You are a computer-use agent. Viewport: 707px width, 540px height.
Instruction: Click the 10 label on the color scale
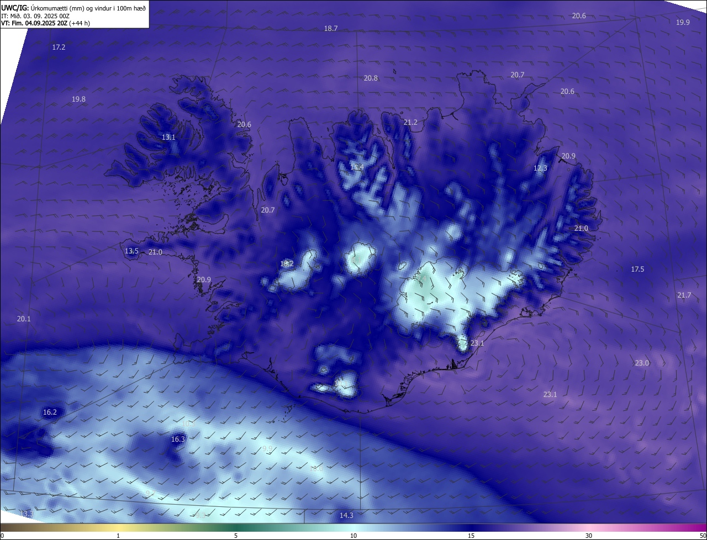353,536
